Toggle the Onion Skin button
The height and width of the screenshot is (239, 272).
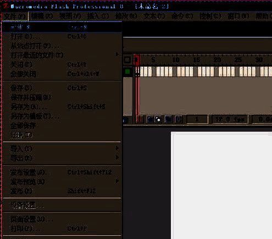click(x=151, y=119)
